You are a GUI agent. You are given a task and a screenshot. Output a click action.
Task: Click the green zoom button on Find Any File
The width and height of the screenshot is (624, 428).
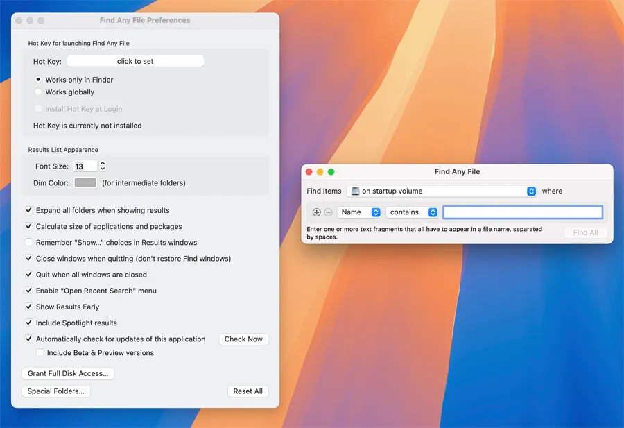pos(331,172)
